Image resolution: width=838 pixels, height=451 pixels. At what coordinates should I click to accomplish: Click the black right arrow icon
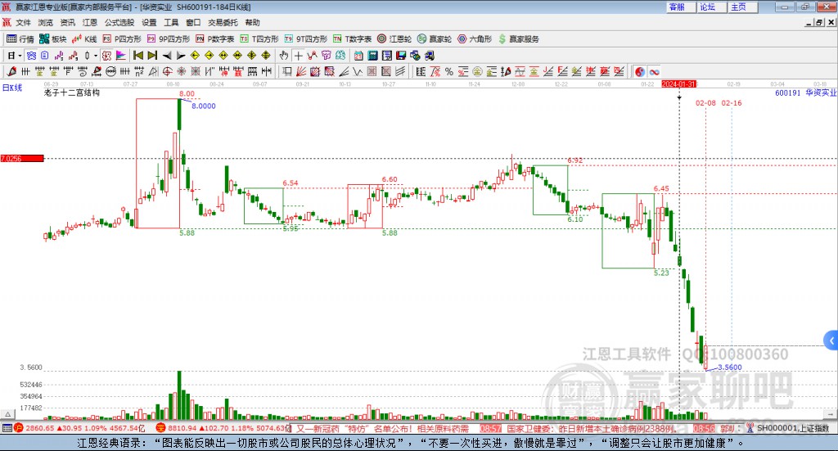click(181, 56)
